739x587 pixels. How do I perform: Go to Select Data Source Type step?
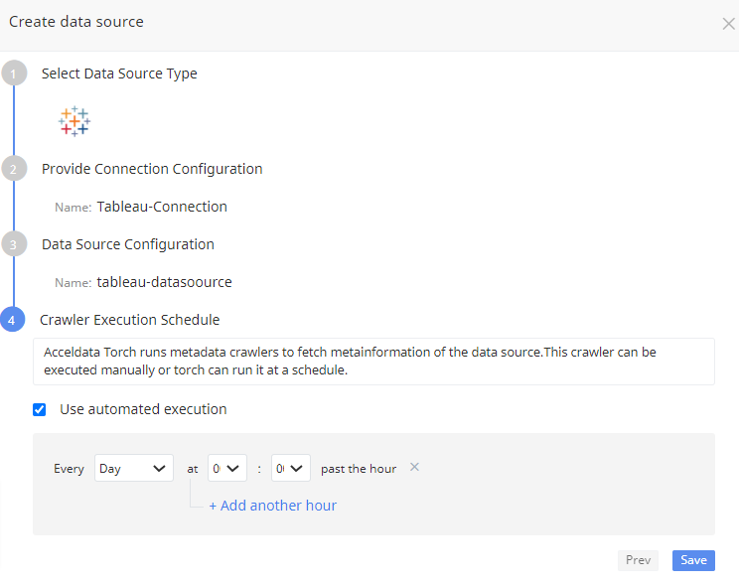[x=119, y=73]
